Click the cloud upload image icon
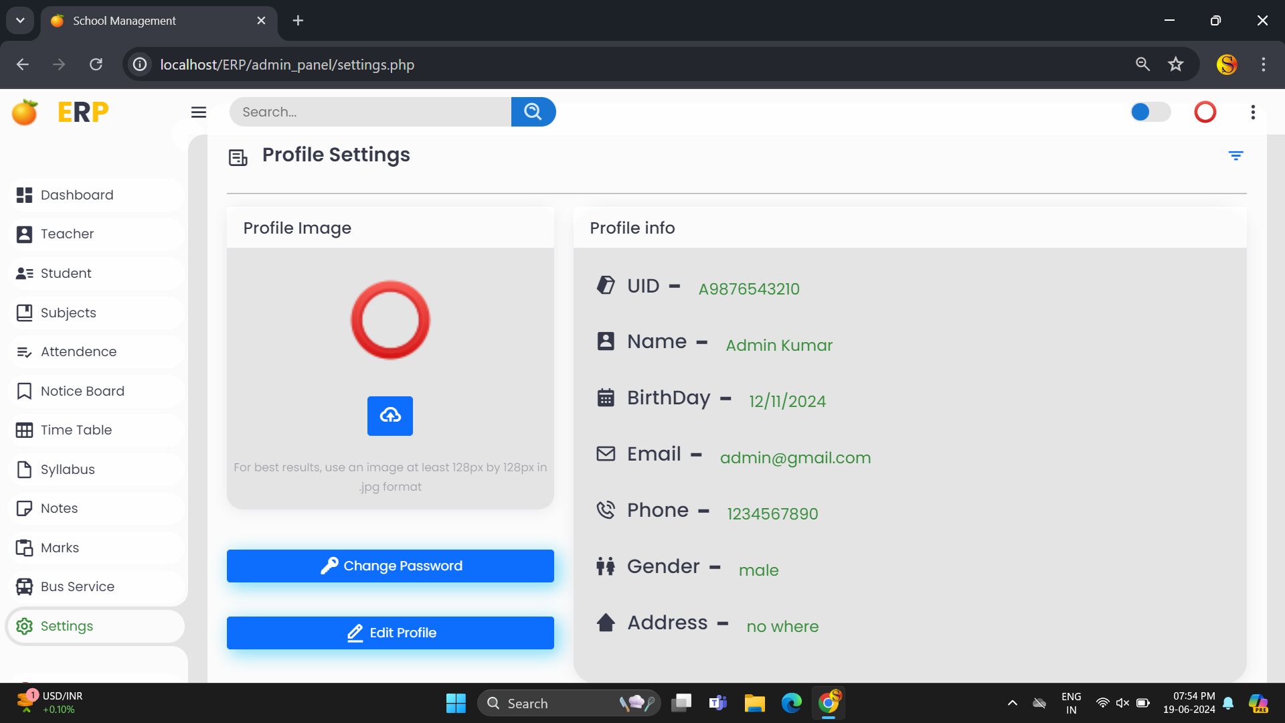1285x723 pixels. click(x=390, y=416)
